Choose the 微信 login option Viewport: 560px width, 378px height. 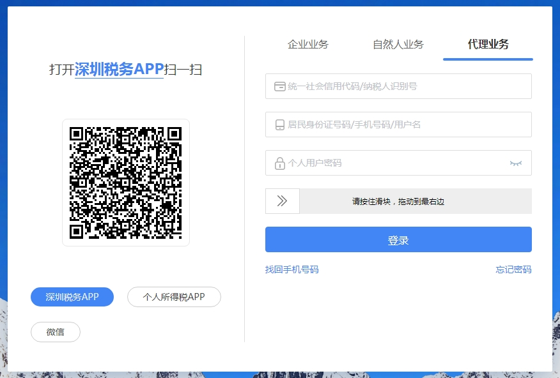[x=56, y=332]
